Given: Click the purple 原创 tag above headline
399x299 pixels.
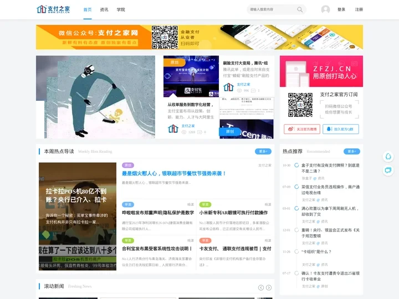Looking at the screenshot, I should 128,165.
